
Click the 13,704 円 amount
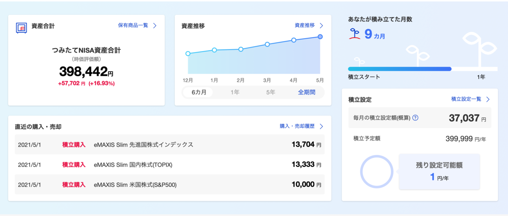pos(306,145)
